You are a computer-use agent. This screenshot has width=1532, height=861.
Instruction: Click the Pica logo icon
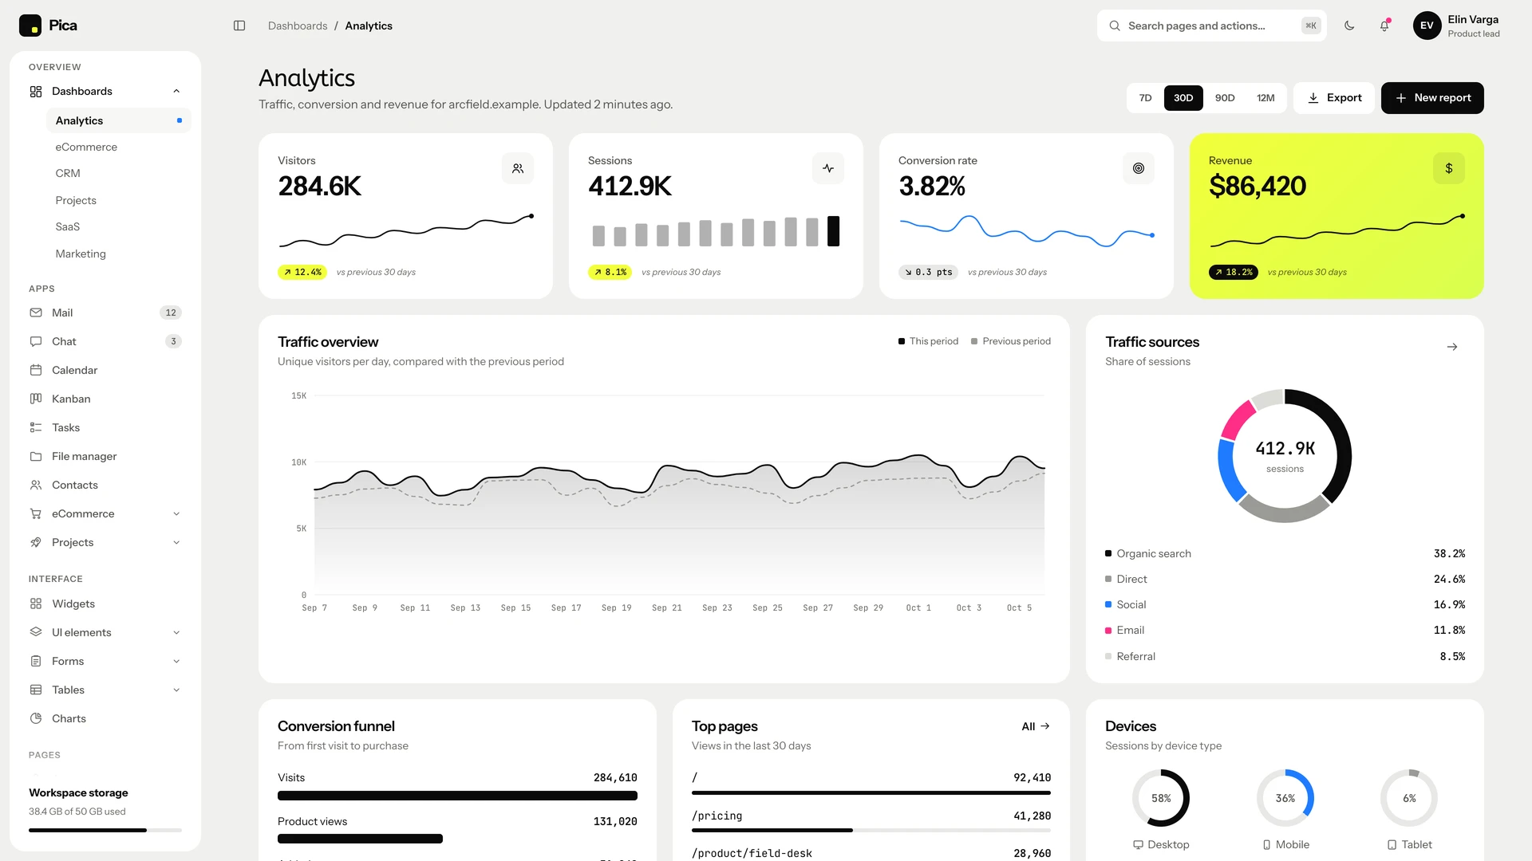[30, 26]
